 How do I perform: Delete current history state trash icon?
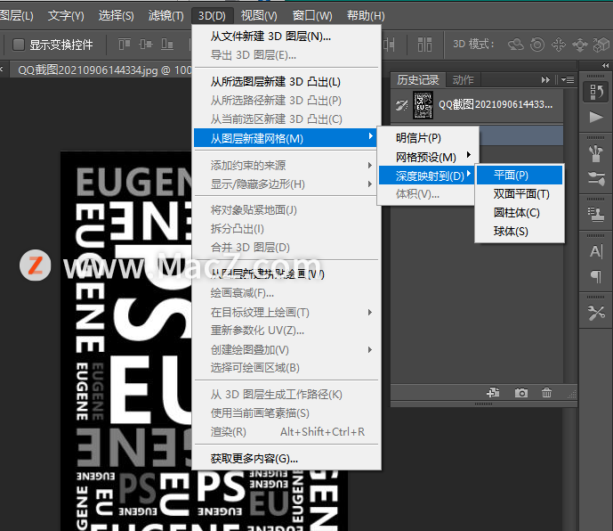click(x=546, y=392)
